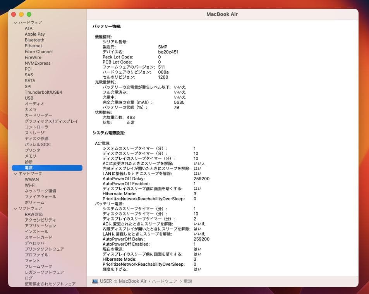
Task: Select ファイアウォール in the sidebar
Action: pyautogui.click(x=41, y=197)
